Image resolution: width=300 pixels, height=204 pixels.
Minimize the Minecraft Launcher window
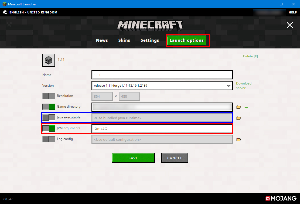pyautogui.click(x=269, y=4)
